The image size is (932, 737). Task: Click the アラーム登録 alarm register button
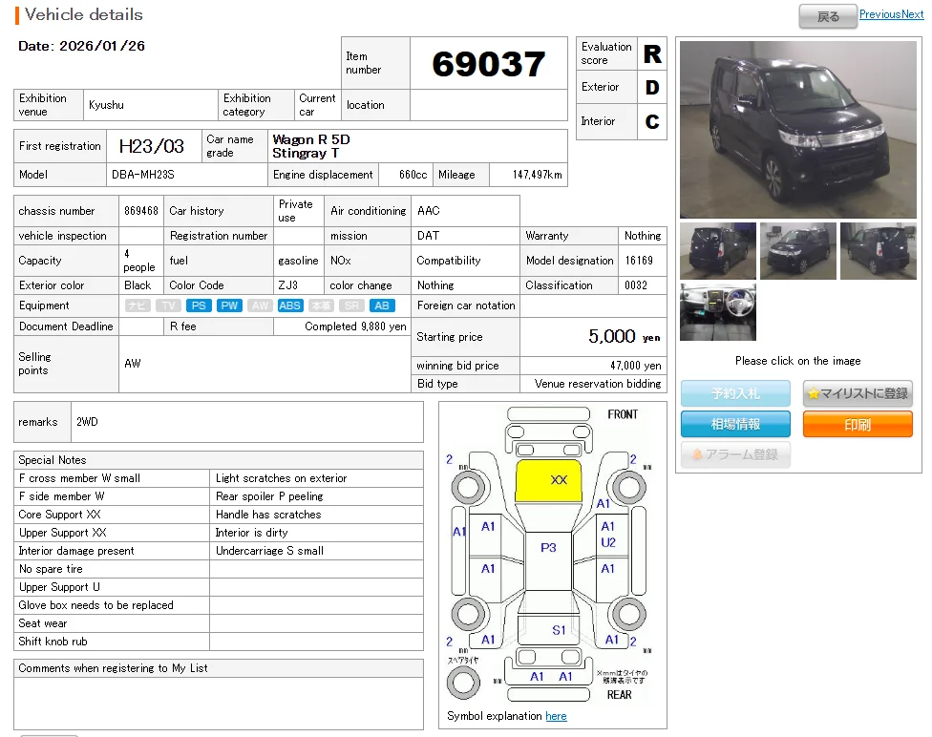click(x=735, y=454)
